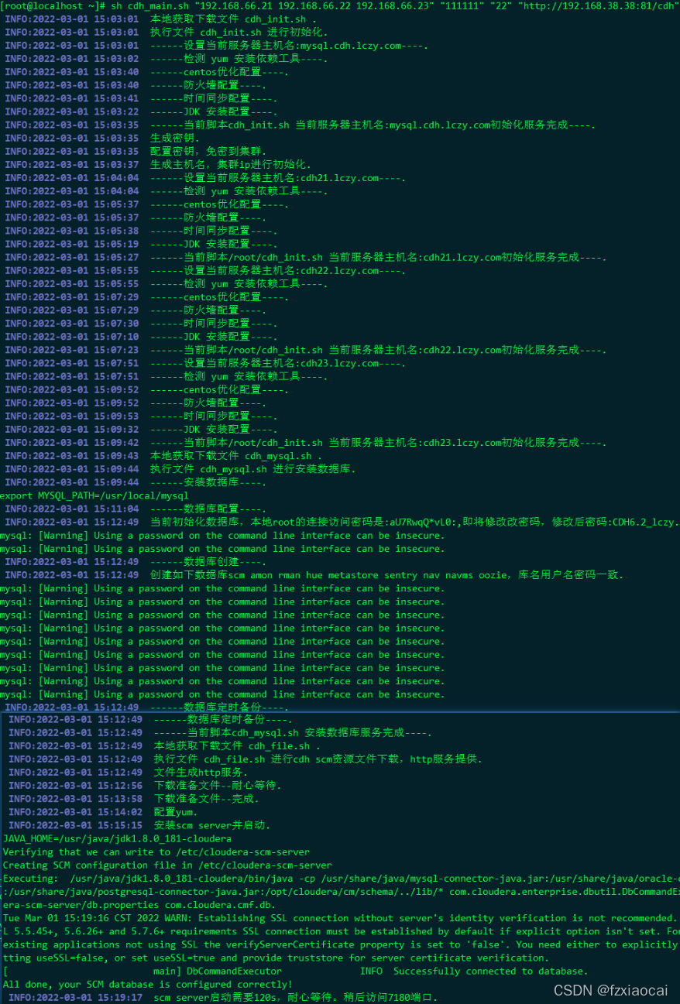Viewport: 680px width, 1004px height.
Task: Select log line '本地获取下载文件 cdh_mysql.sh'
Action: 163,456
